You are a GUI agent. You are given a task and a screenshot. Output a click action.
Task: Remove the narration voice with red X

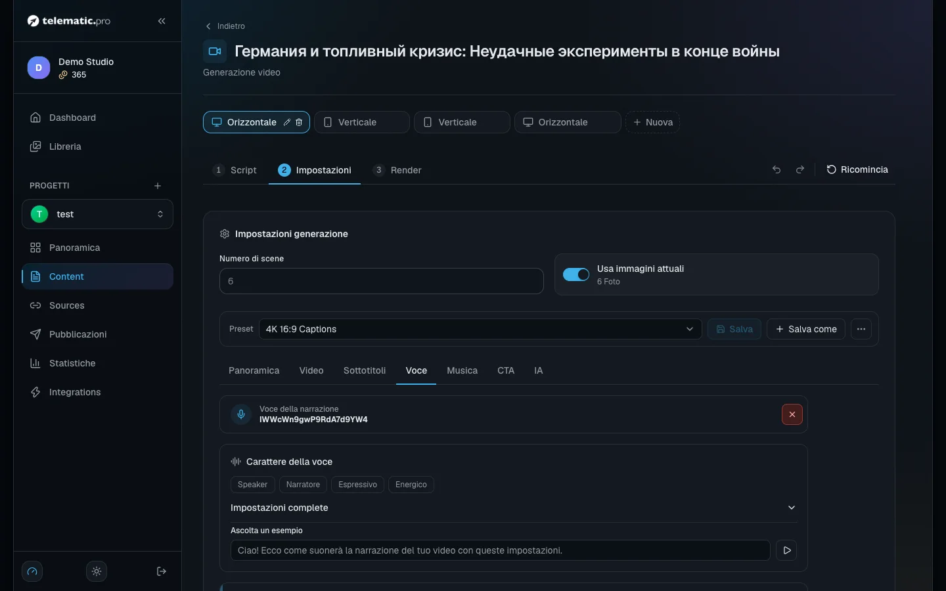click(x=792, y=414)
